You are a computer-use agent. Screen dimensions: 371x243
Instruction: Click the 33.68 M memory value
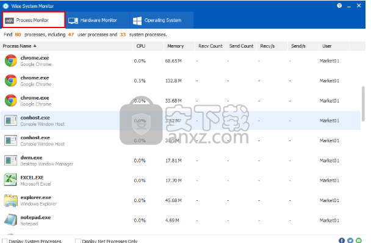tap(173, 101)
